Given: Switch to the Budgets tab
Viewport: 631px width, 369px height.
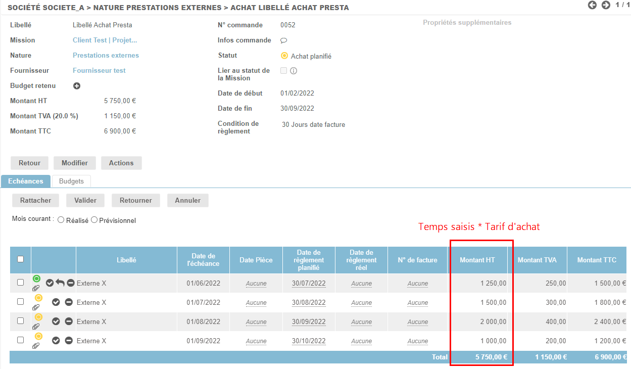Looking at the screenshot, I should point(71,181).
